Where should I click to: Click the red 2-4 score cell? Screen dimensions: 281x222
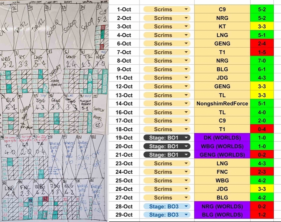[x=262, y=44]
